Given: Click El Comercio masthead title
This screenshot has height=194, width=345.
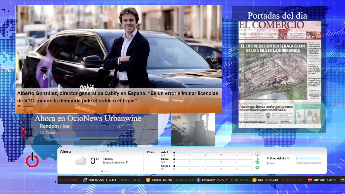Looking at the screenshot, I should pos(271,25).
